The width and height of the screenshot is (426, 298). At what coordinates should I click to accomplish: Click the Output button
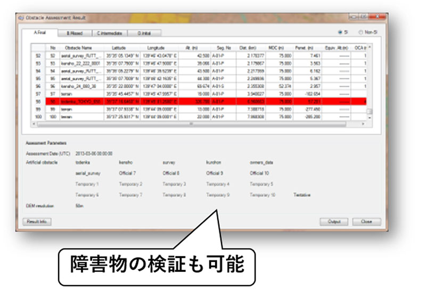click(x=333, y=222)
